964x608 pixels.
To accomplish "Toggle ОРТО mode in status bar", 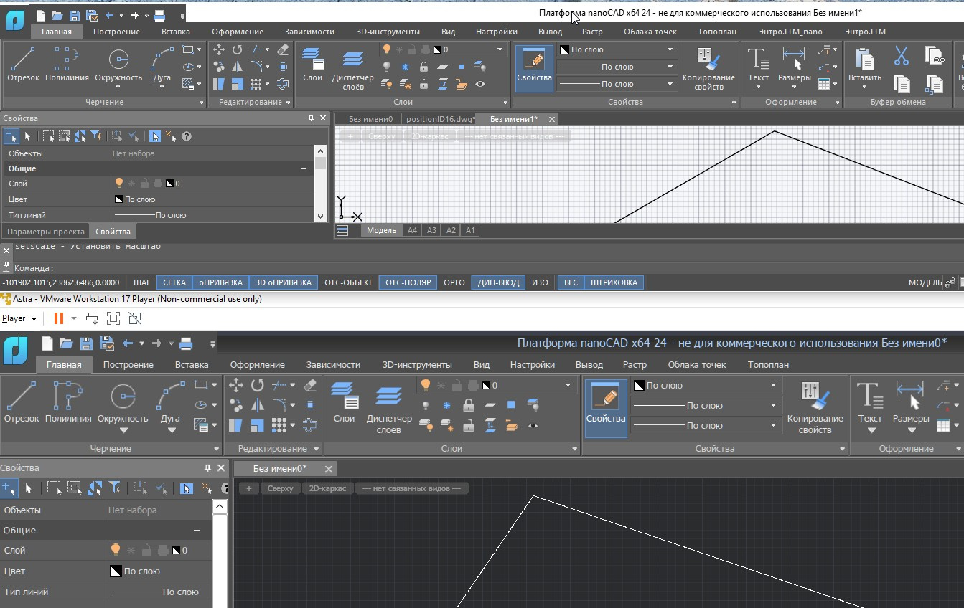I will pos(454,282).
